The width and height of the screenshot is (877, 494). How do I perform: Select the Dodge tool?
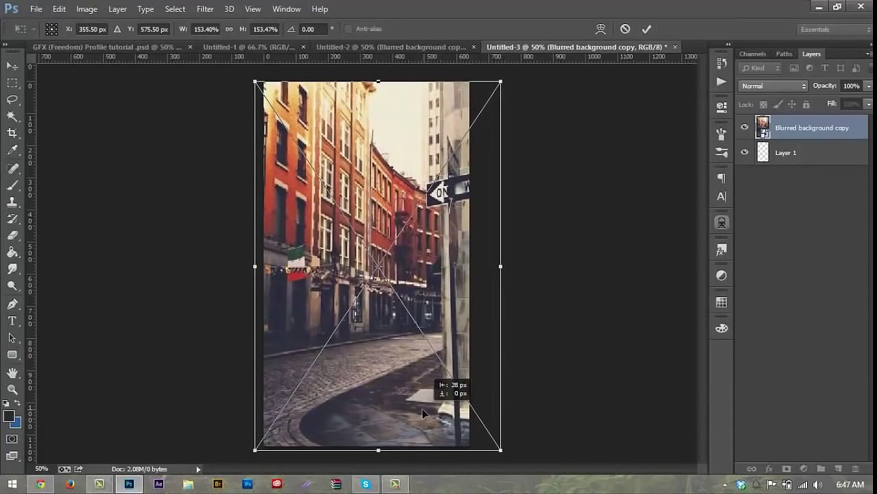(12, 286)
